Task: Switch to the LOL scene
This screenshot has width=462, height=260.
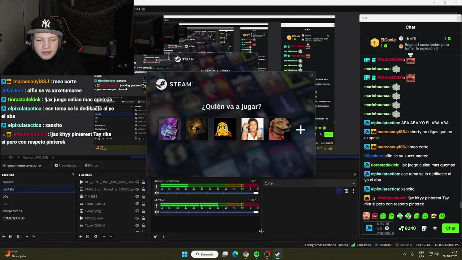Action: (38, 196)
